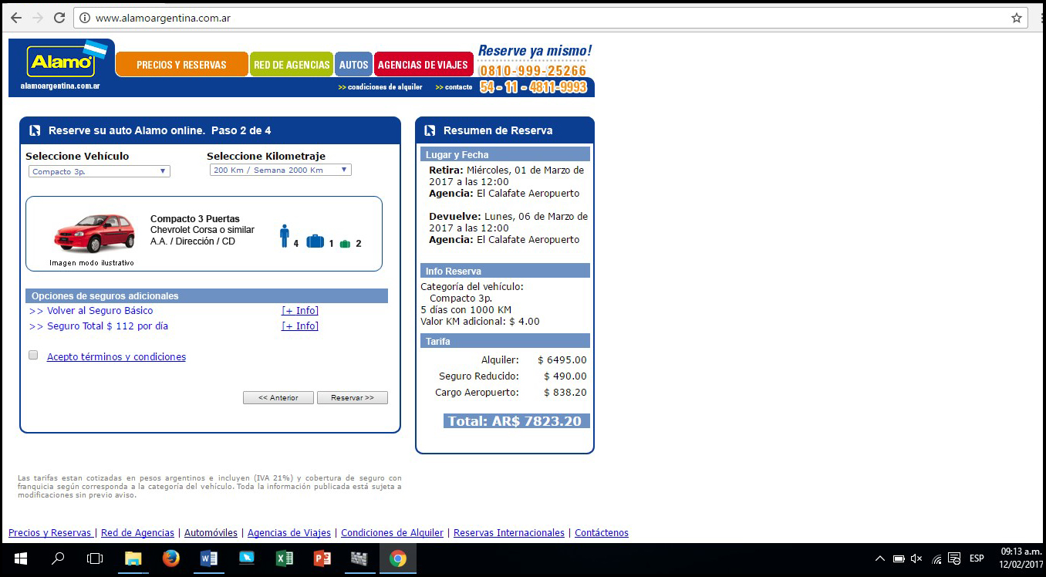
Task: Open Firefox from the taskbar
Action: (171, 558)
